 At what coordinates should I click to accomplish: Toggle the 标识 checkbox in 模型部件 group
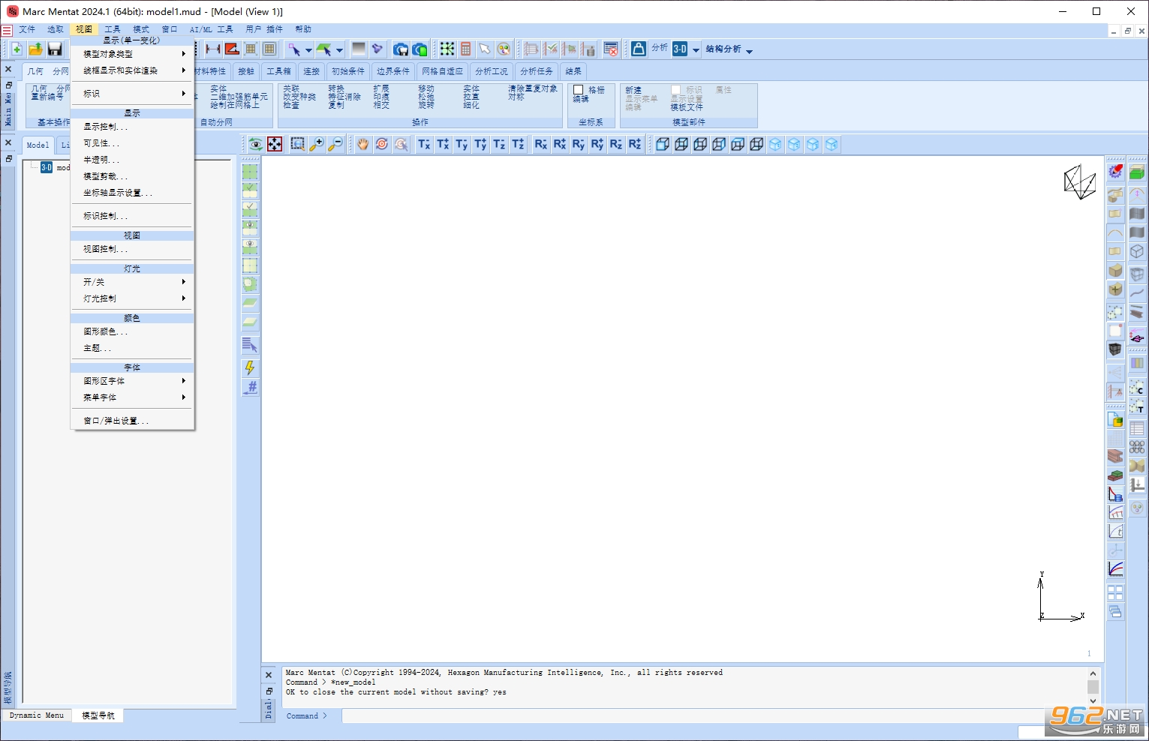pos(675,90)
